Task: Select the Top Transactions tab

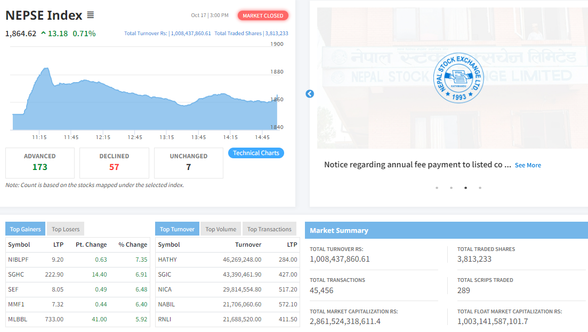Action: pos(269,229)
